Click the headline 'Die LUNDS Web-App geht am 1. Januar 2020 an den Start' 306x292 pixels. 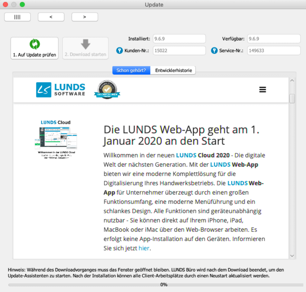point(182,135)
